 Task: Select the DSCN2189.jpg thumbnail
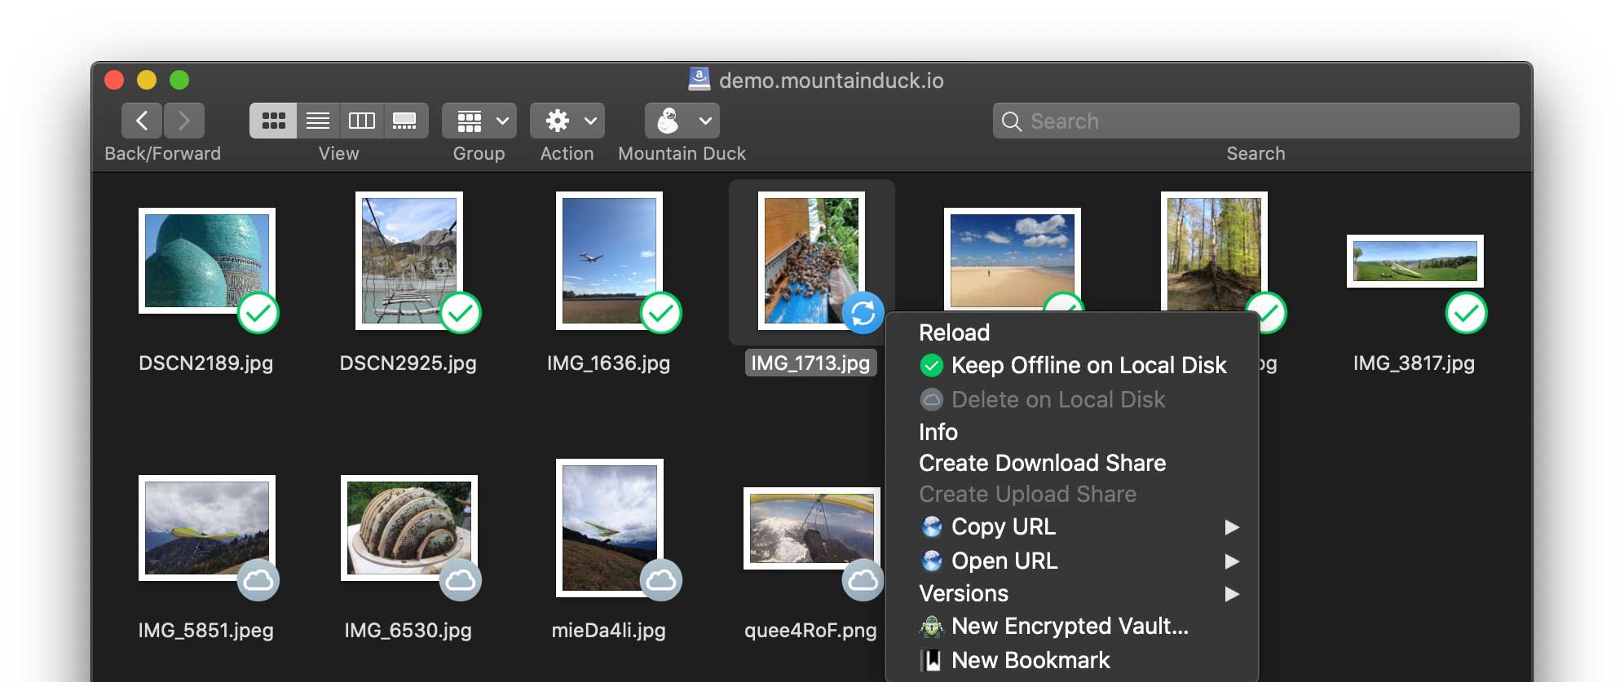tap(206, 261)
